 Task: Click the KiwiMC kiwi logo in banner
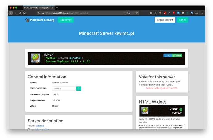tap(35, 58)
